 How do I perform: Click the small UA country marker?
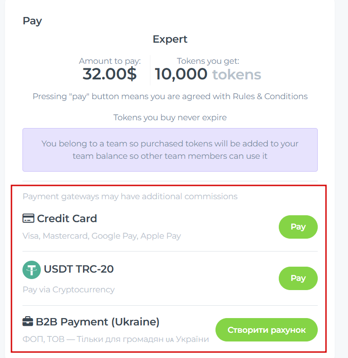170,340
